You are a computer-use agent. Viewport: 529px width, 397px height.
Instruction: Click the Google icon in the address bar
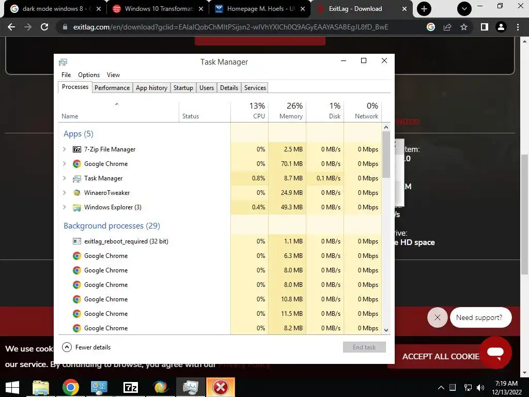tap(431, 27)
